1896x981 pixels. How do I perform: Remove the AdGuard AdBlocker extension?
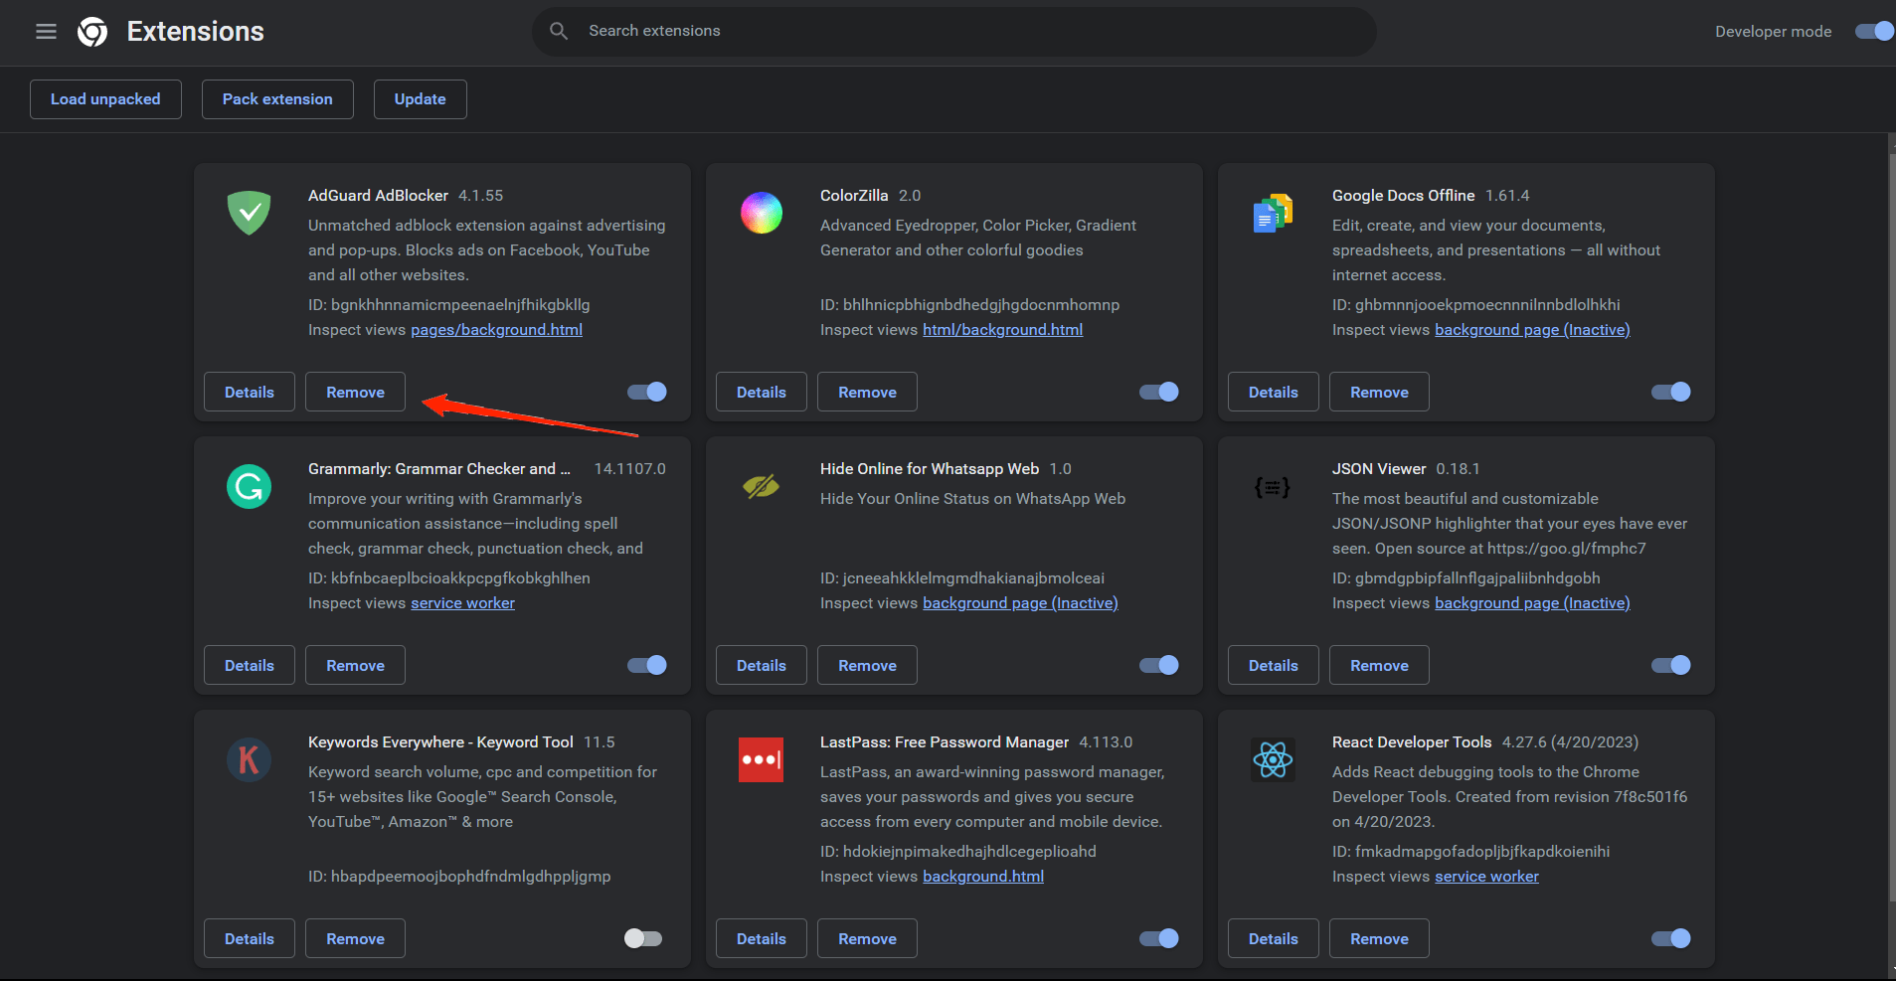pos(354,391)
